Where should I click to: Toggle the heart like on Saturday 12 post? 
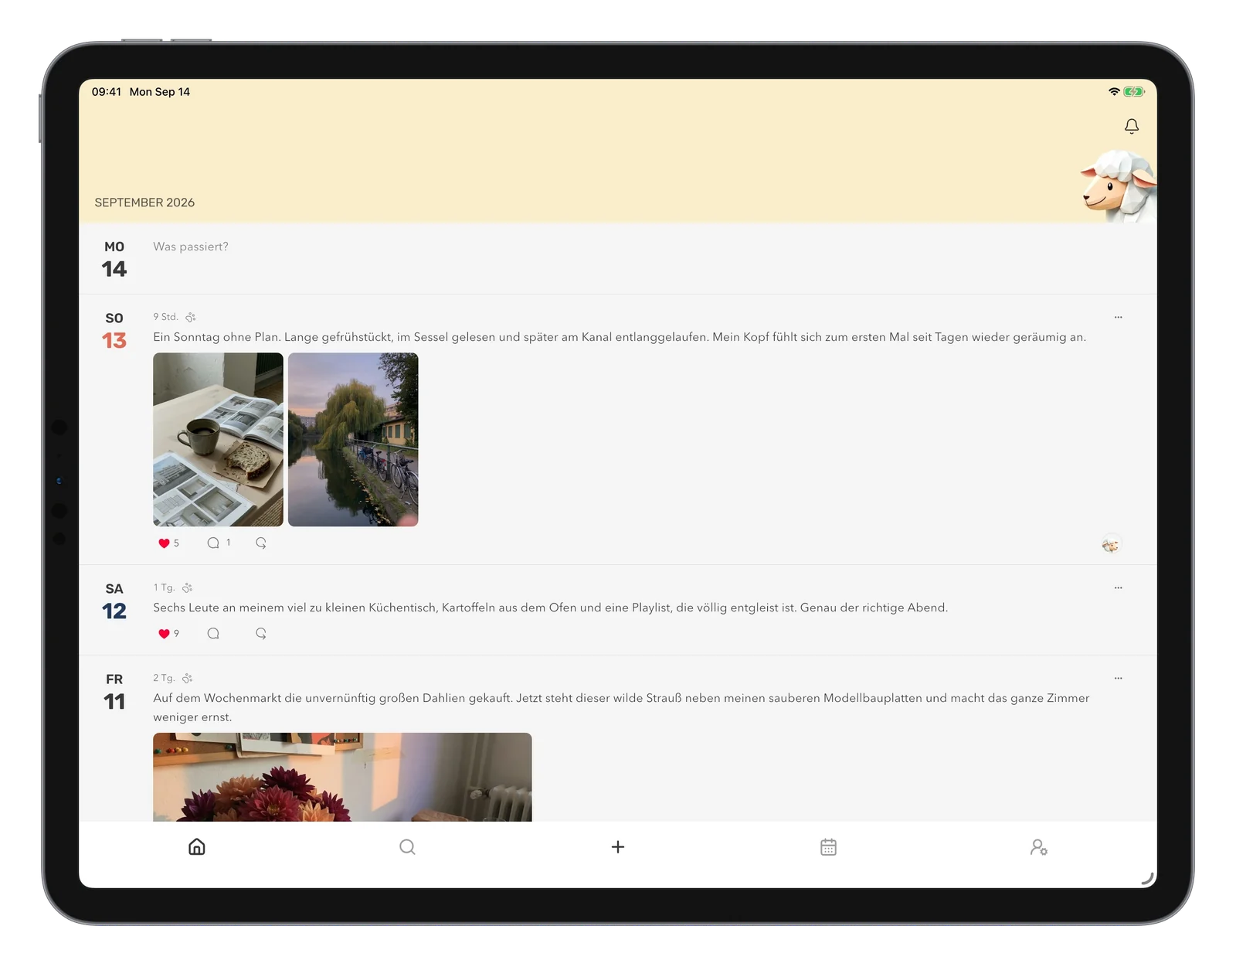pyautogui.click(x=164, y=633)
